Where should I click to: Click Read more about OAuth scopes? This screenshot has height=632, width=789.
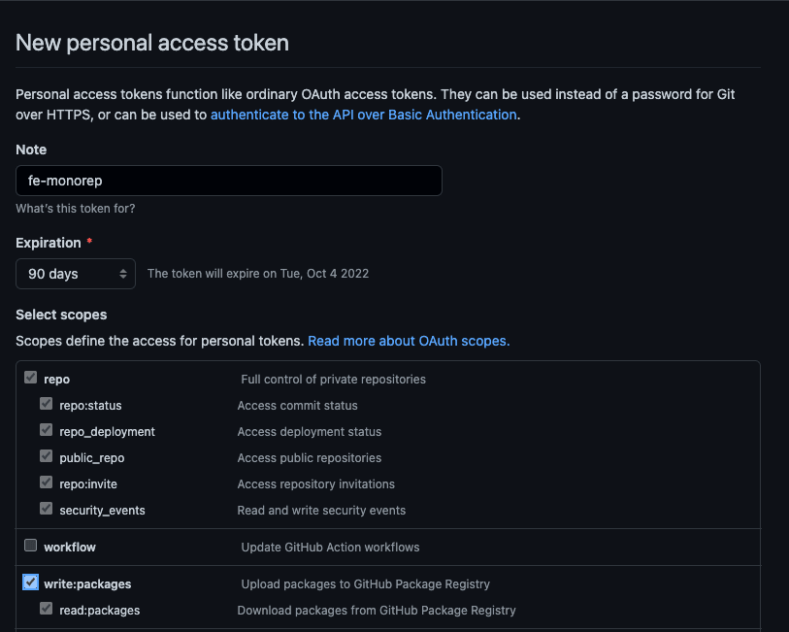tap(408, 341)
